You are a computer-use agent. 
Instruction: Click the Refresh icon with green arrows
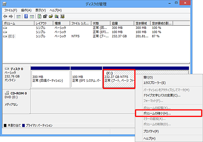pyautogui.click(x=39, y=16)
